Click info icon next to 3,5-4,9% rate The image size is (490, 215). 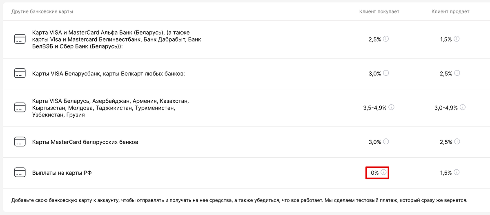point(391,107)
